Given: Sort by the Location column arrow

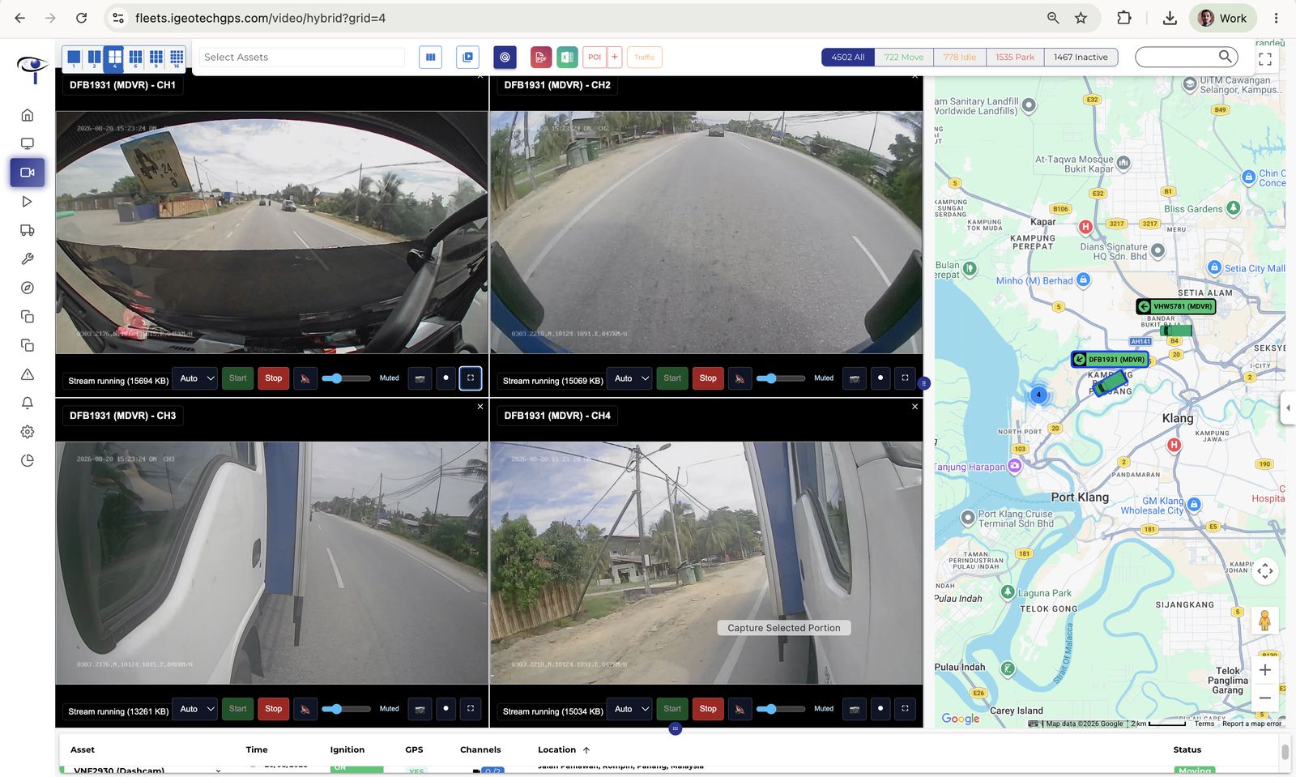Looking at the screenshot, I should click(586, 750).
